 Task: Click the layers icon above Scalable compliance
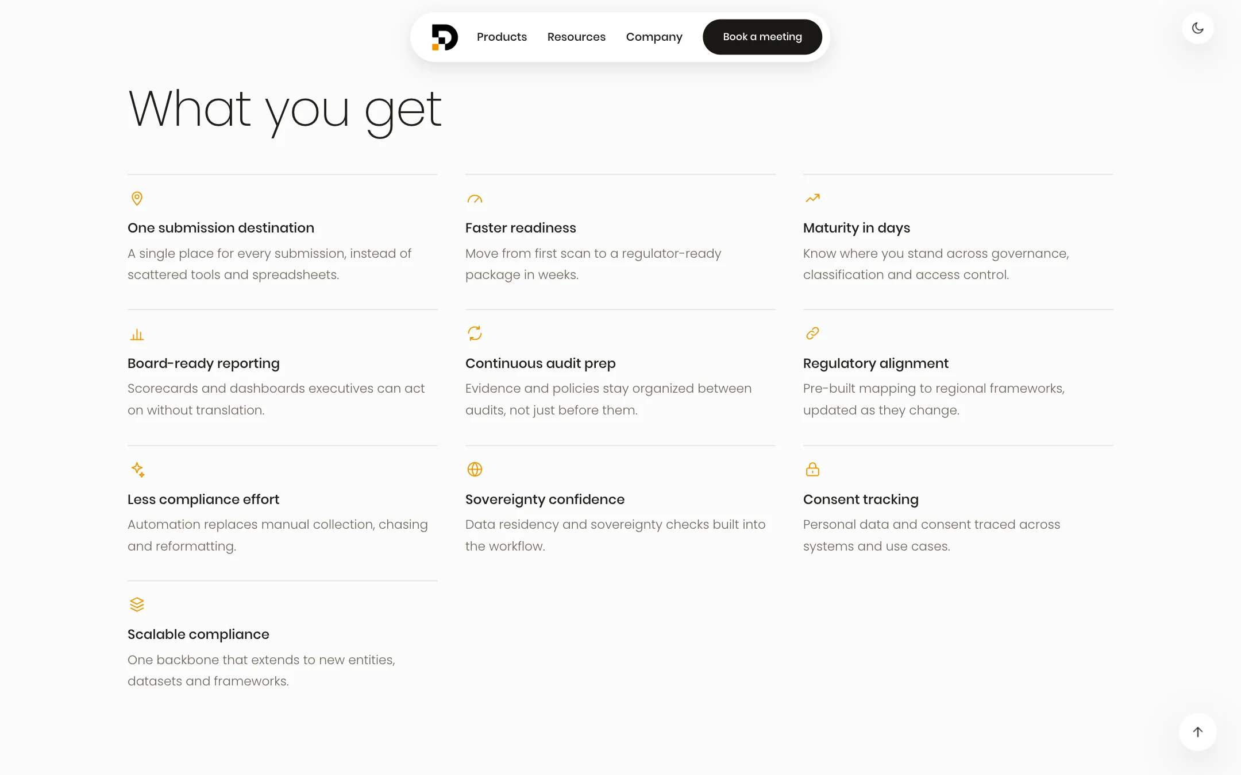pos(137,604)
